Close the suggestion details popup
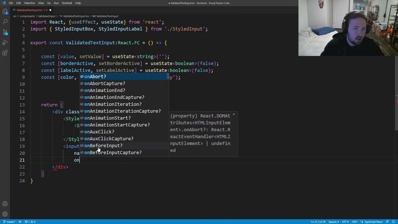Screen dimensions: 398x224 234,114
